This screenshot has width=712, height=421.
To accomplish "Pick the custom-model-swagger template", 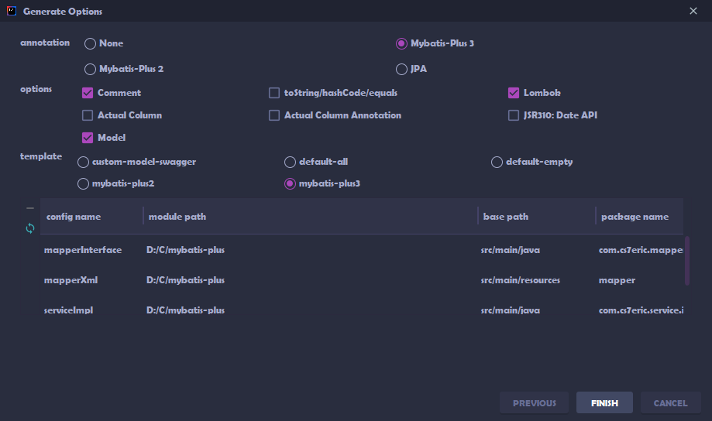I will coord(83,162).
